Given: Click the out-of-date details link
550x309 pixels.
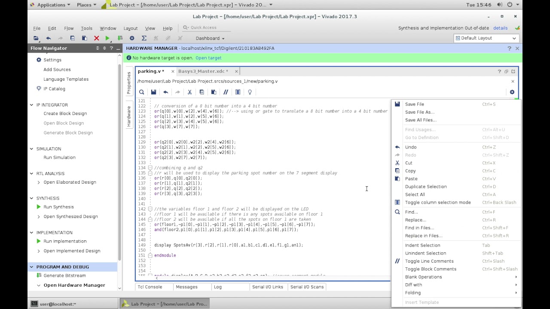Looking at the screenshot, I should point(500,28).
